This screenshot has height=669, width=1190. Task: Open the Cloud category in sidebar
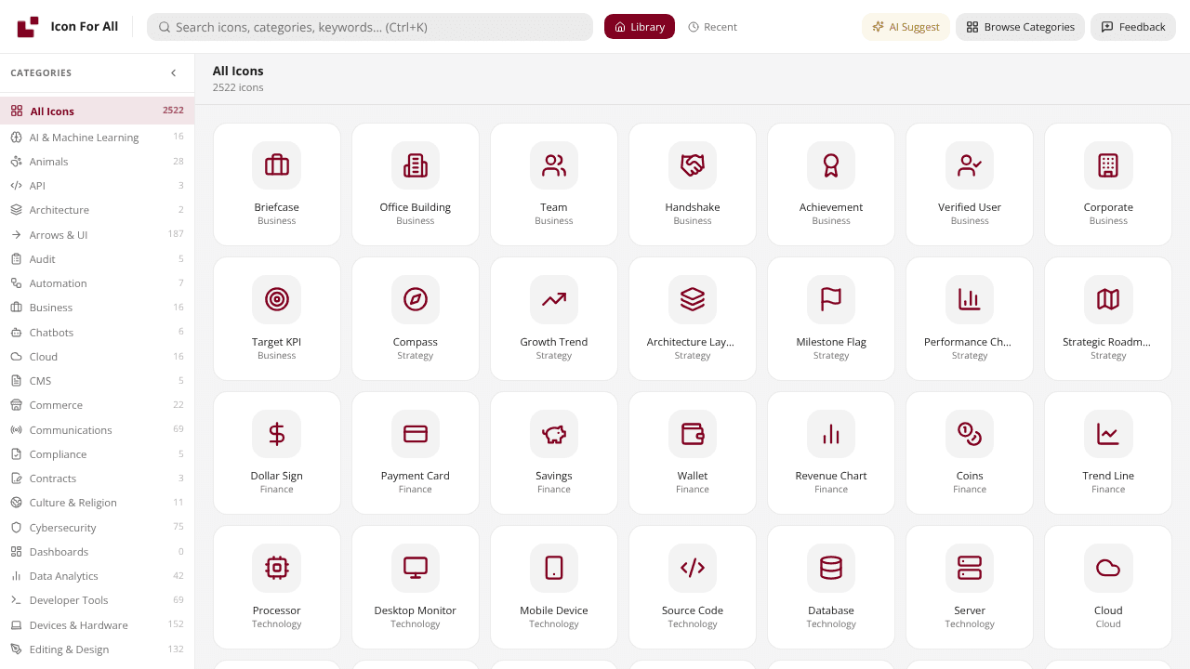[97, 356]
